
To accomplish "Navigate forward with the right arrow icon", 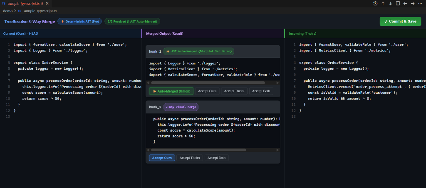I will coord(412,3).
